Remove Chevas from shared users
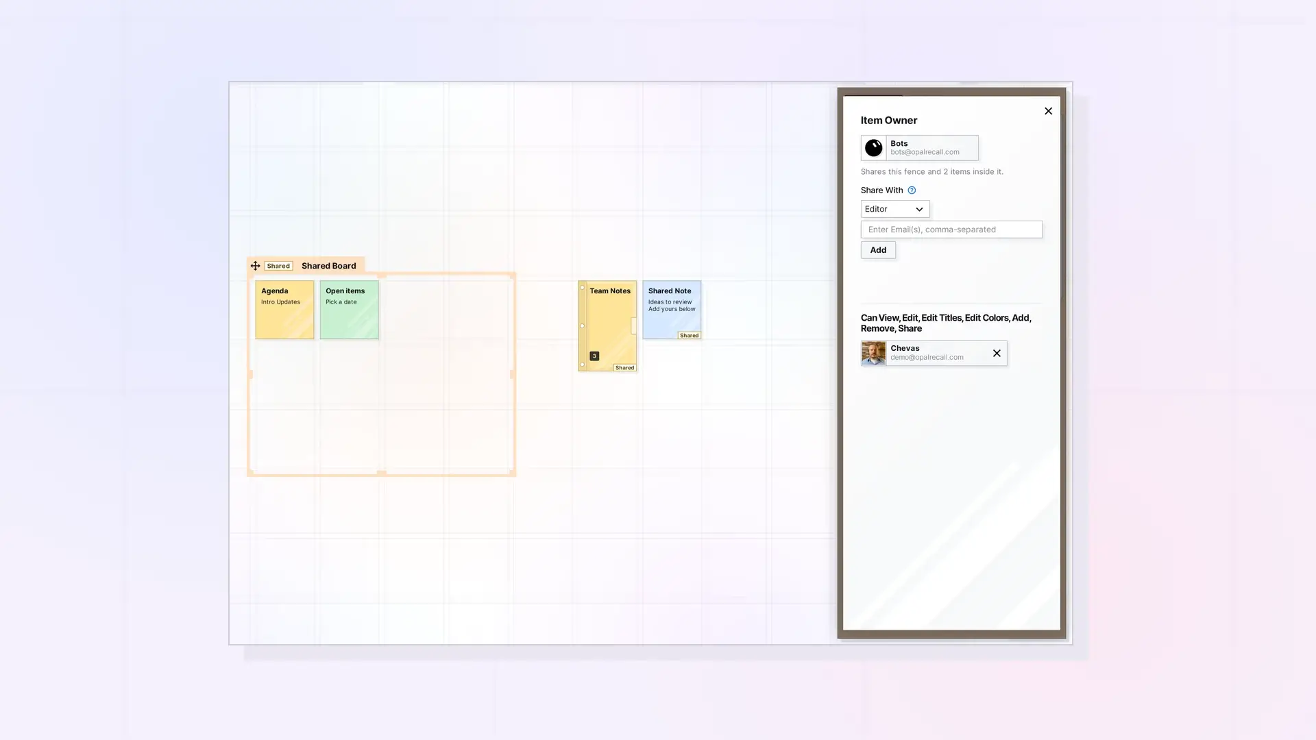Screen dimensions: 1316x740 997,354
